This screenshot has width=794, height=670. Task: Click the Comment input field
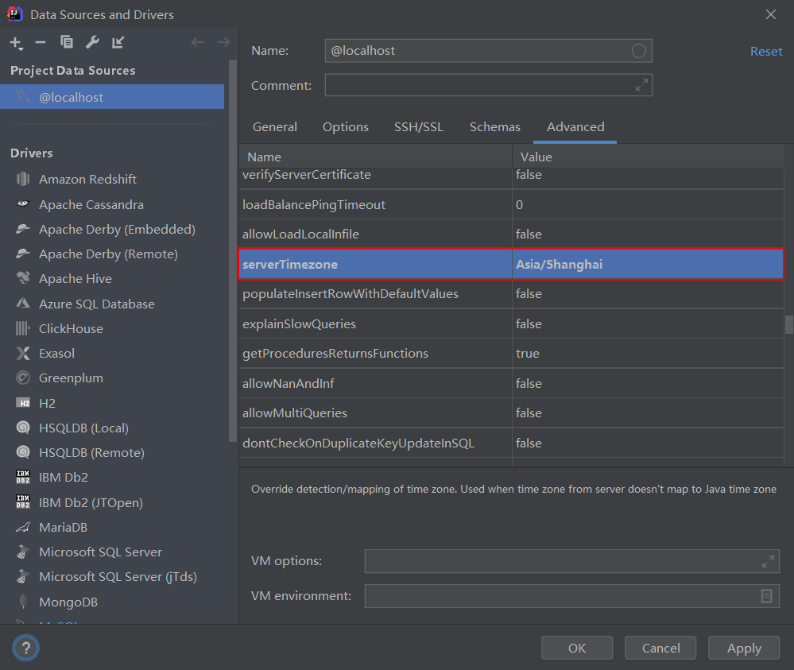[488, 85]
